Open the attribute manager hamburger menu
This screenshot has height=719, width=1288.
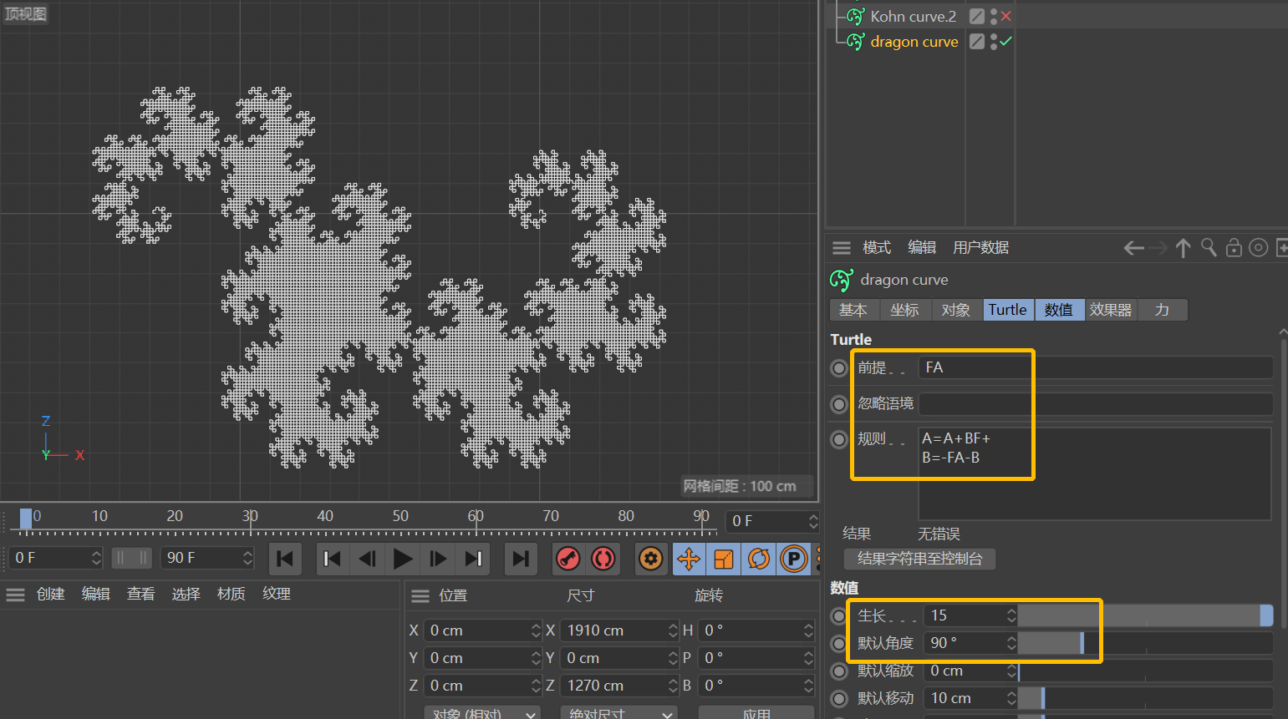coord(842,248)
